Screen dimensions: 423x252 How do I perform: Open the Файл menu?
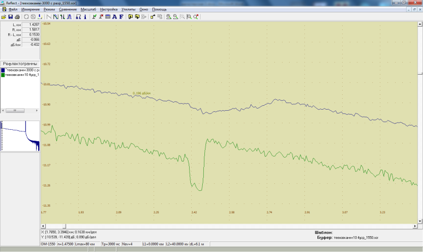pos(13,9)
